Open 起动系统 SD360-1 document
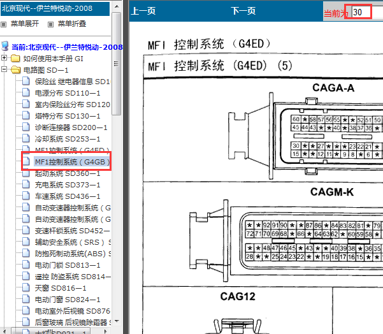 tap(68, 173)
